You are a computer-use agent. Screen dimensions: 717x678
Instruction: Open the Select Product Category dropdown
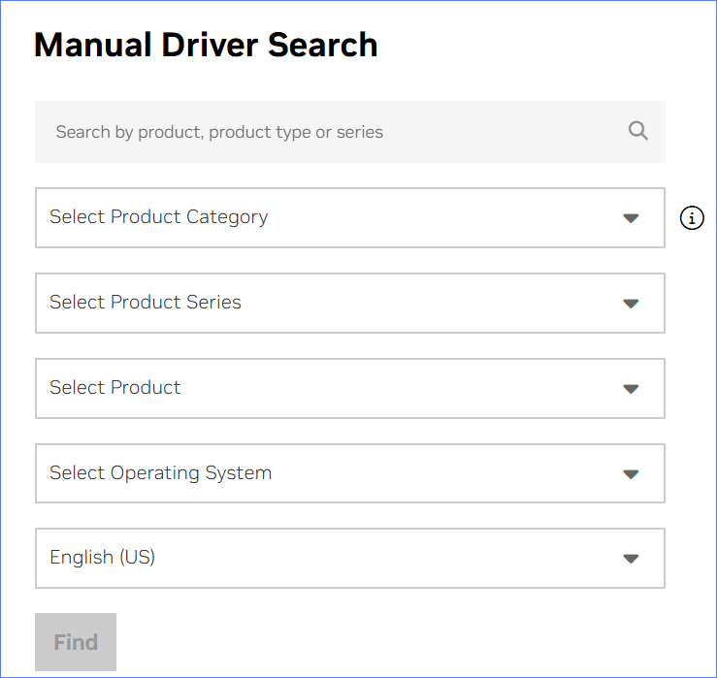(349, 217)
